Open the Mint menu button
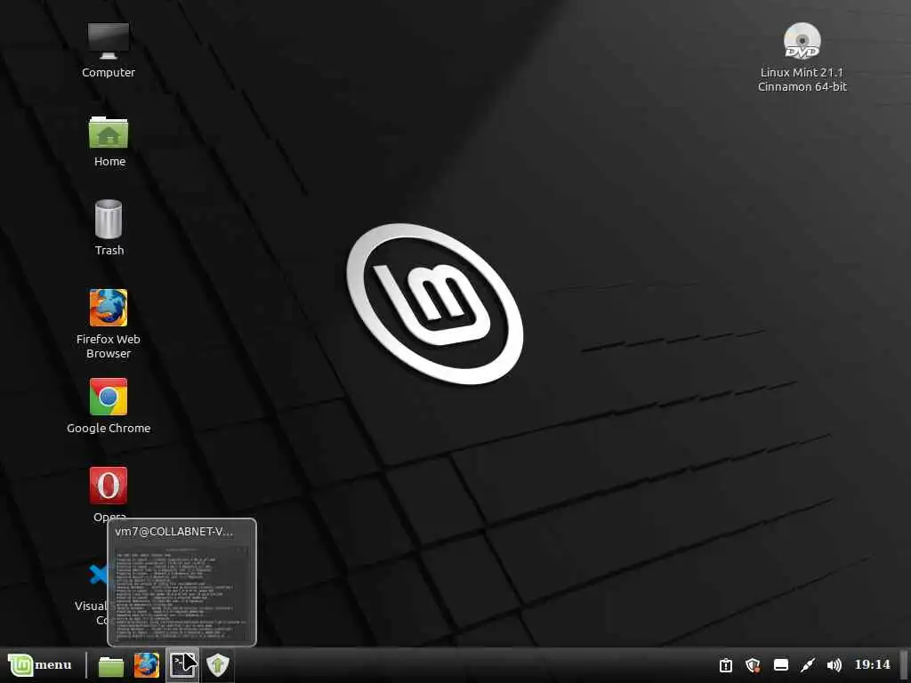911x683 pixels. point(39,665)
